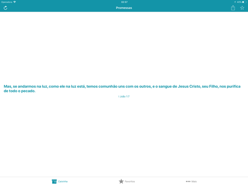Select the Caixinha tab
The image size is (248, 186).
coord(60,182)
